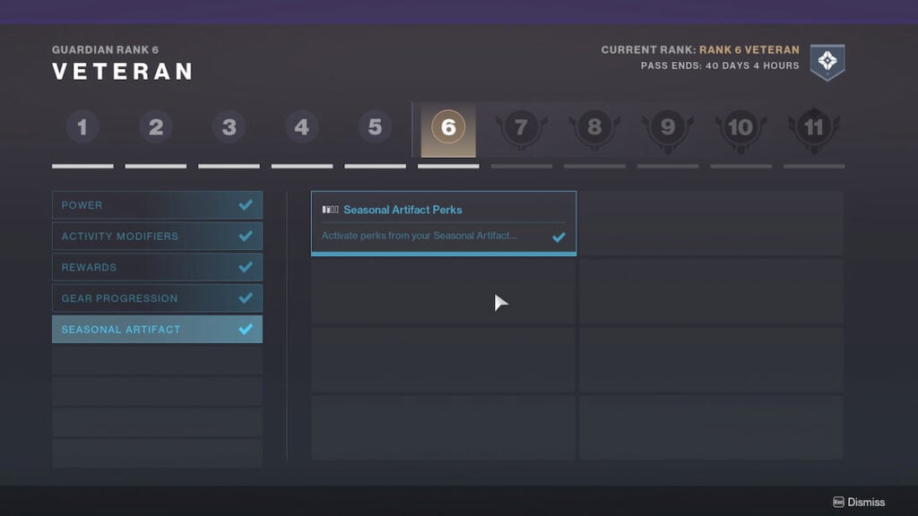Click the Seasonal Artifact Perks objective checkmark
Image resolution: width=918 pixels, height=516 pixels.
[x=559, y=236]
